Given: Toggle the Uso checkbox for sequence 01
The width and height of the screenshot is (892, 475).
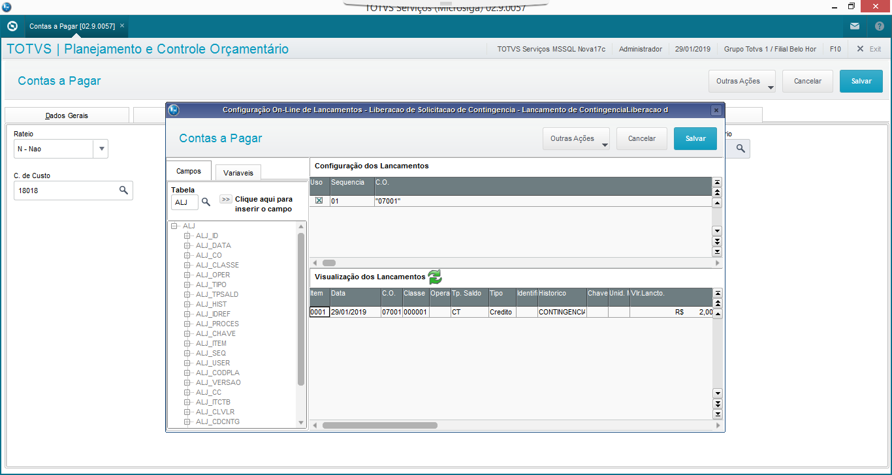Looking at the screenshot, I should pos(319,201).
